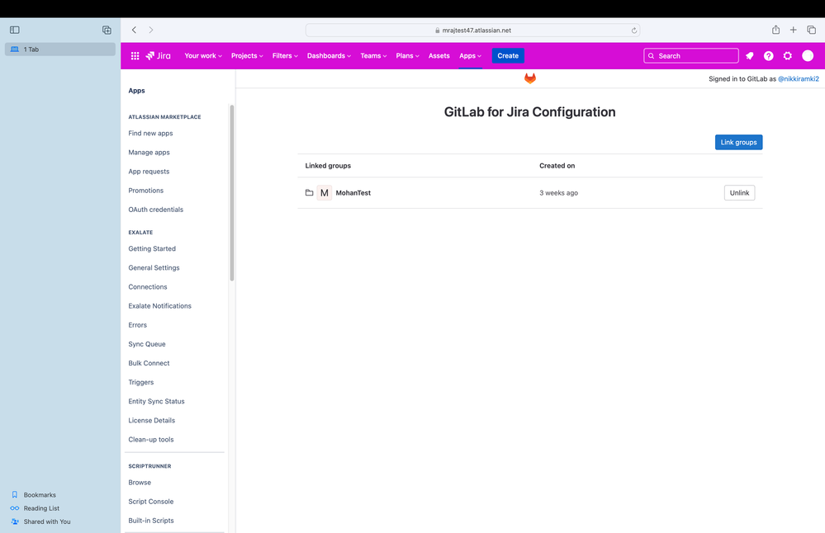
Task: Open Find new apps
Action: pyautogui.click(x=150, y=134)
